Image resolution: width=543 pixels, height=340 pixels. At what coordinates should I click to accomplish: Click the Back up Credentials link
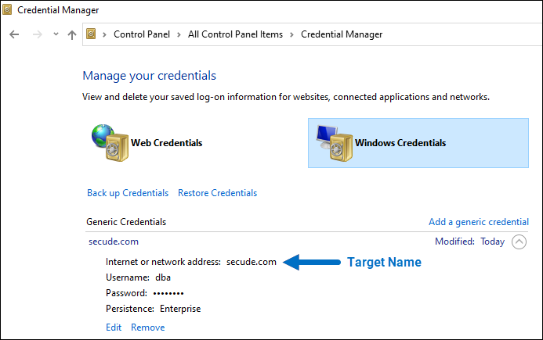(x=128, y=193)
